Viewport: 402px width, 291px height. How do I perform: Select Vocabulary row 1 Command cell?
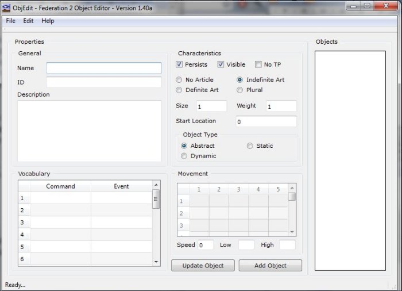pos(60,198)
